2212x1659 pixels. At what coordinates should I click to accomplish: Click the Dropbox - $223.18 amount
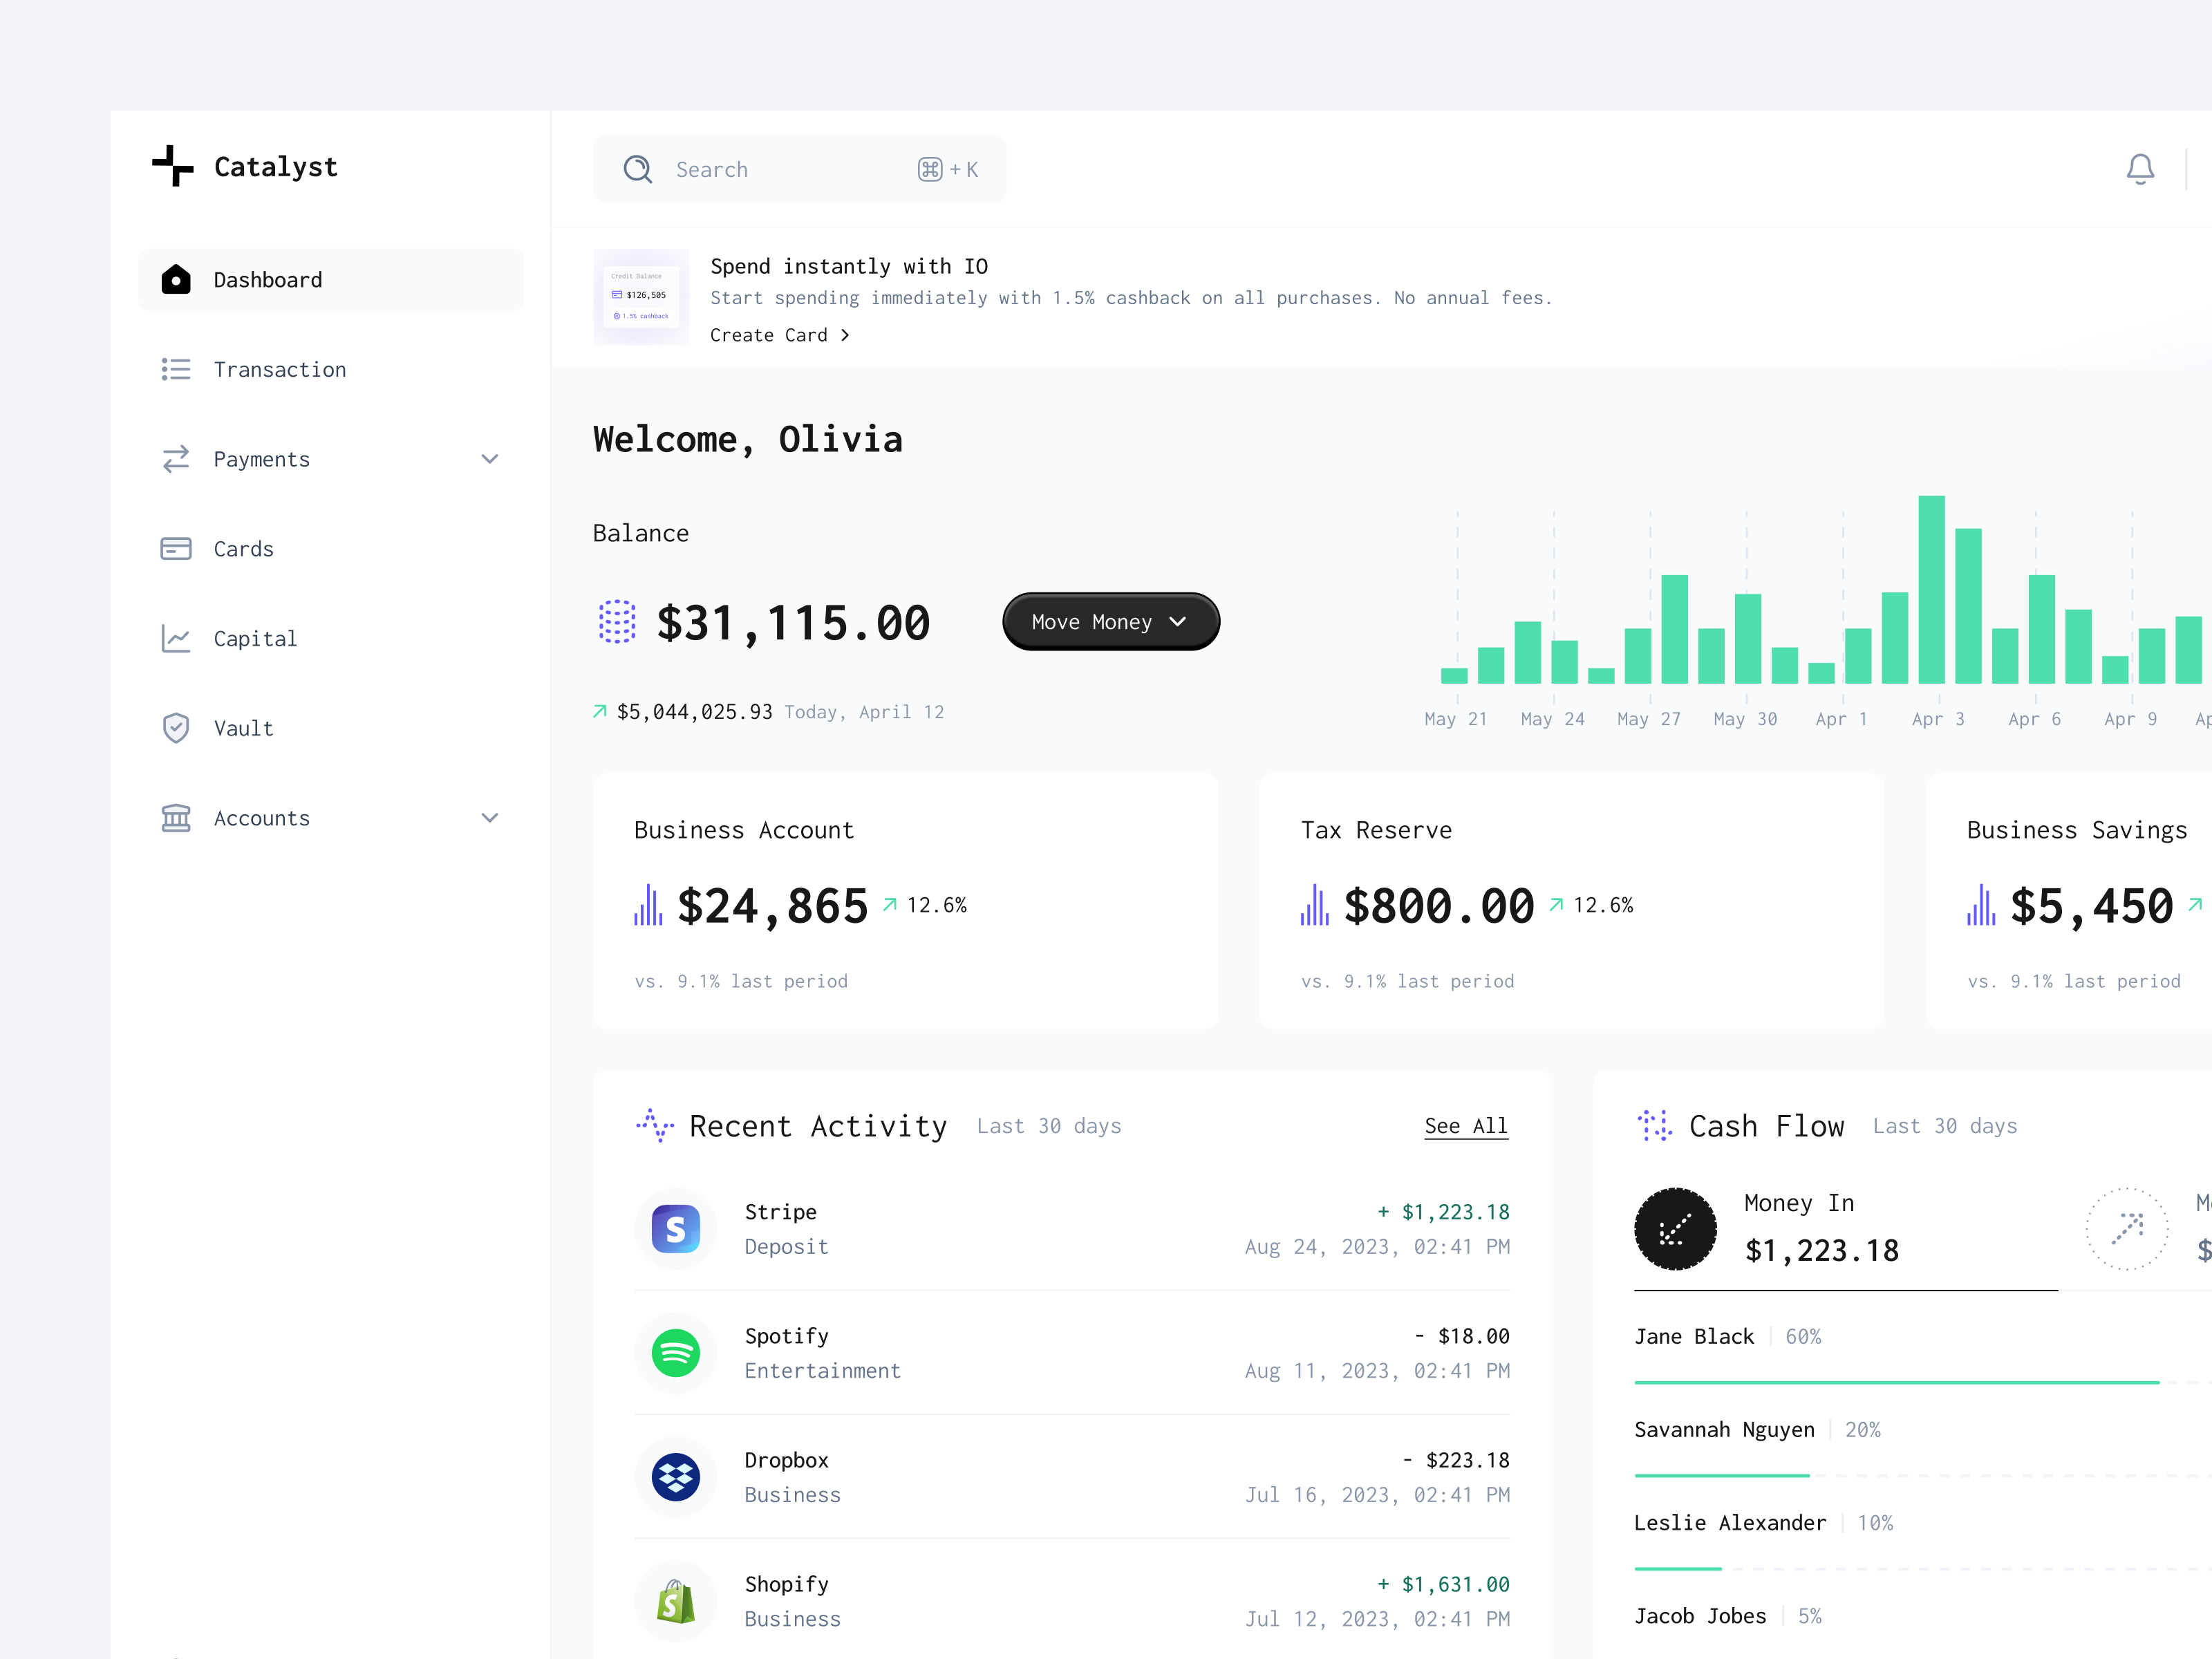click(x=1456, y=1460)
